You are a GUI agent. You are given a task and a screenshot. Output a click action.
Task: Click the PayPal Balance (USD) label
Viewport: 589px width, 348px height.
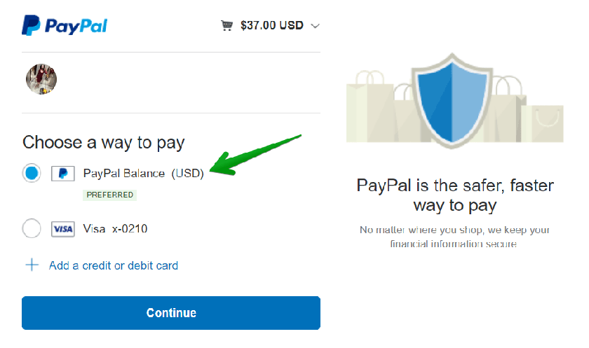[143, 174]
